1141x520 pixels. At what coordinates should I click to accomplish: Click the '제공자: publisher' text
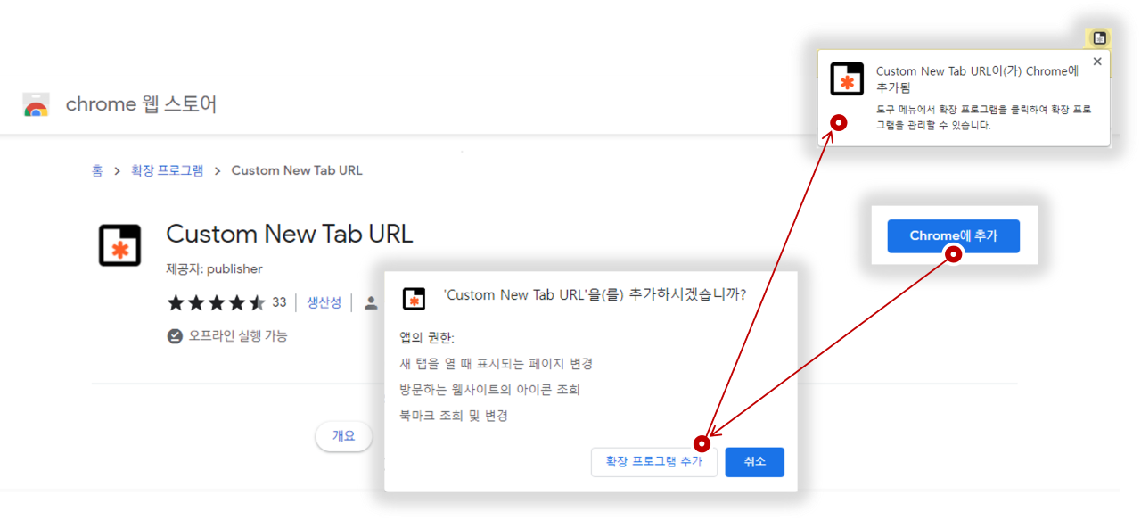click(214, 268)
